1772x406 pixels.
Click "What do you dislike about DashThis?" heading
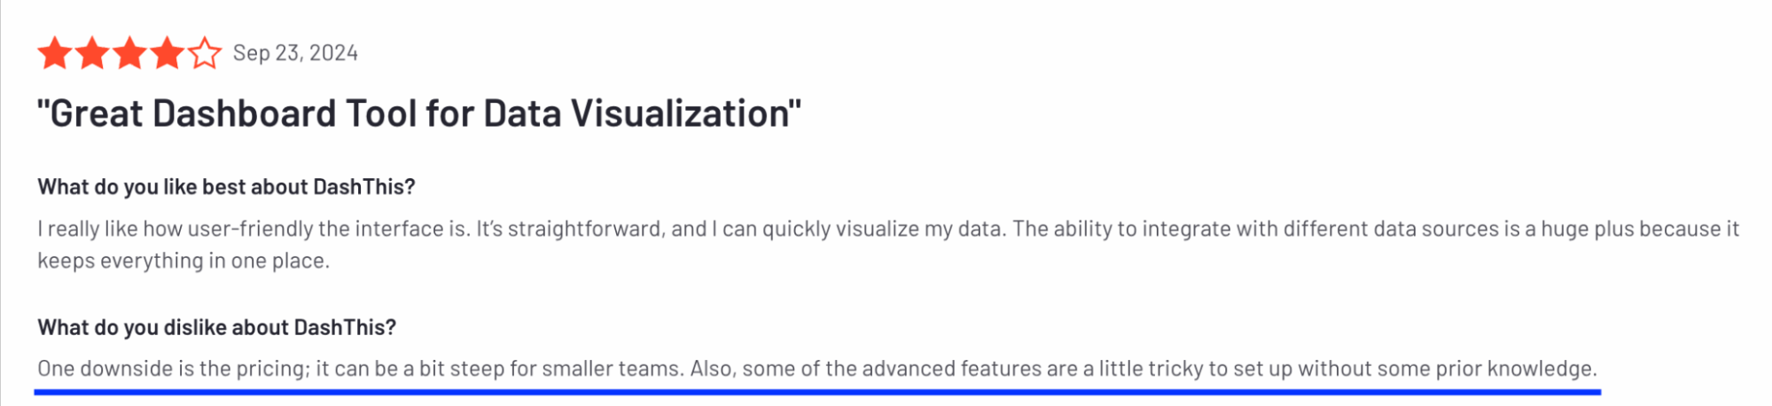[216, 327]
